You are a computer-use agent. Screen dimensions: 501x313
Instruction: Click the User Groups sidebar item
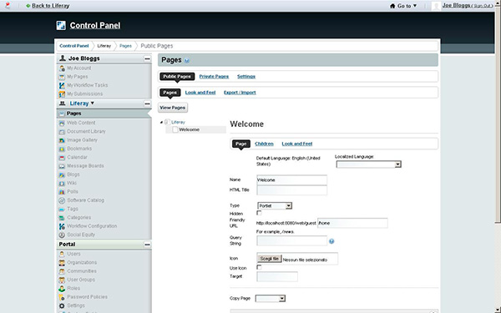click(81, 280)
